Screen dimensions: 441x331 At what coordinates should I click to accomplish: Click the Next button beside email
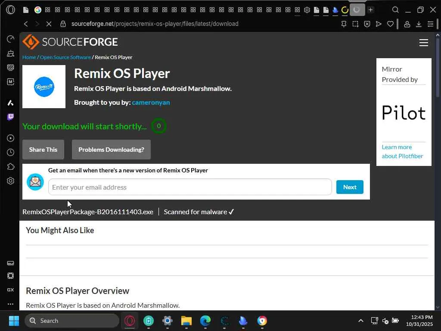(350, 187)
